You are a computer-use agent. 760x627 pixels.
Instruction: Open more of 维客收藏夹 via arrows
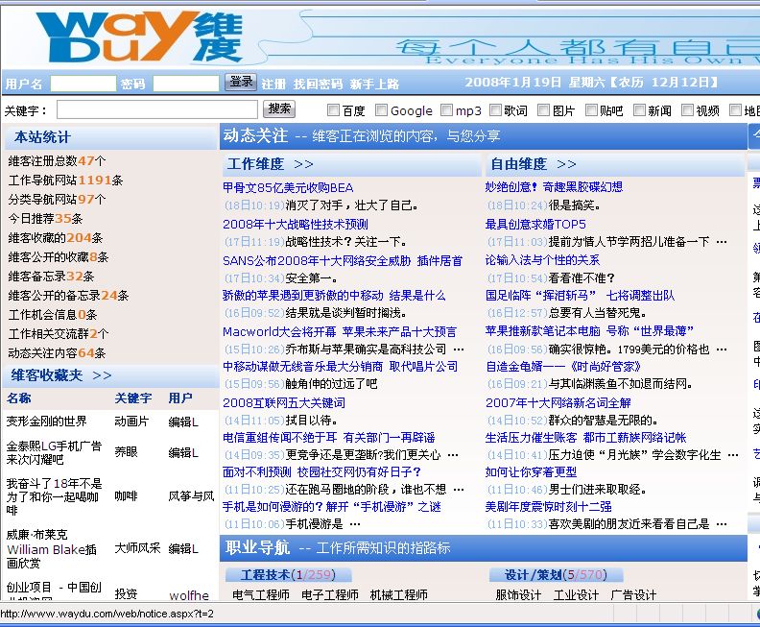click(x=102, y=374)
